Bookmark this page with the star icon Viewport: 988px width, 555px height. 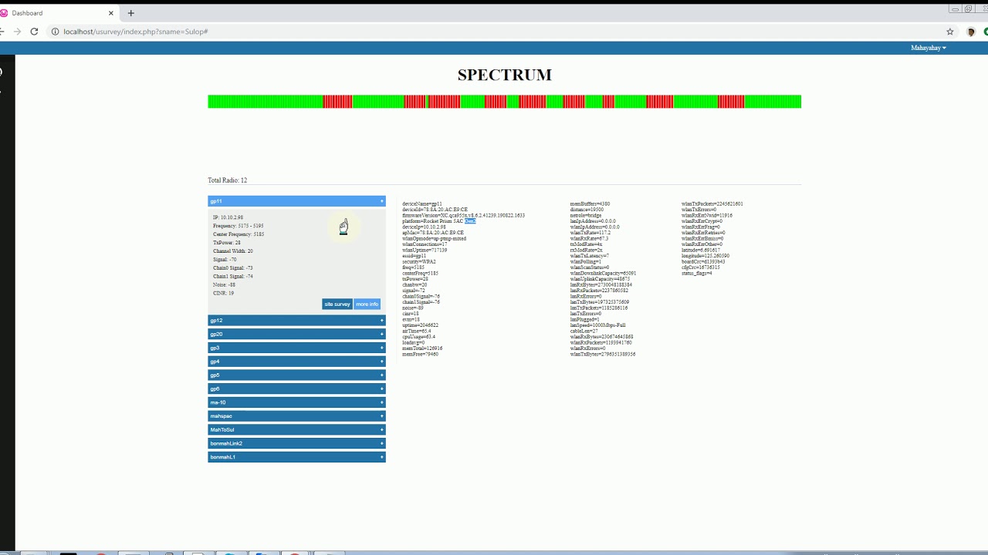pos(950,32)
